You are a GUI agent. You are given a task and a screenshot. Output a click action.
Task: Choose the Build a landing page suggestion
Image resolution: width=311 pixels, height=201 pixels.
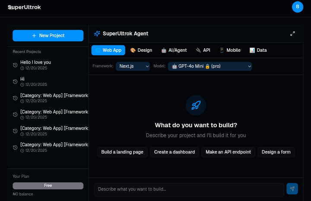pyautogui.click(x=122, y=152)
